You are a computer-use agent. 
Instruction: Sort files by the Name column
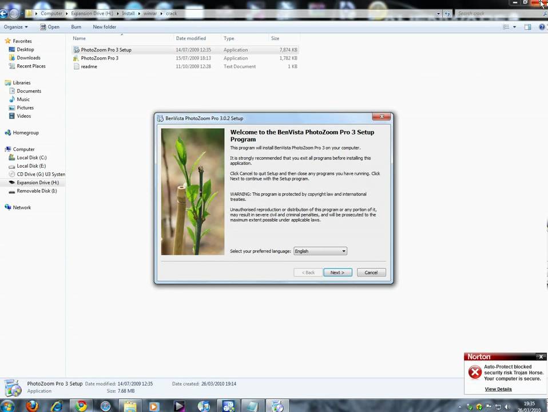coord(80,38)
